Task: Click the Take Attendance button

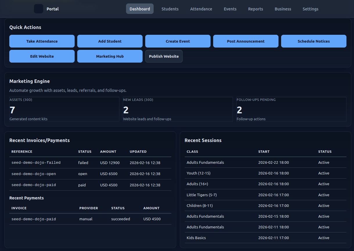Action: pyautogui.click(x=42, y=41)
